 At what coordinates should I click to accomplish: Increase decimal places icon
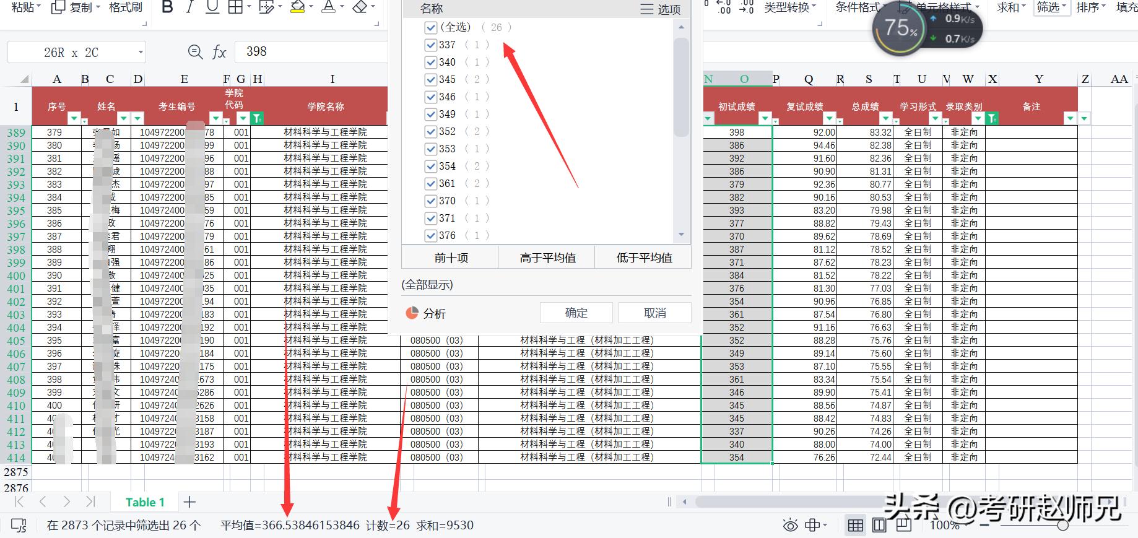click(724, 7)
